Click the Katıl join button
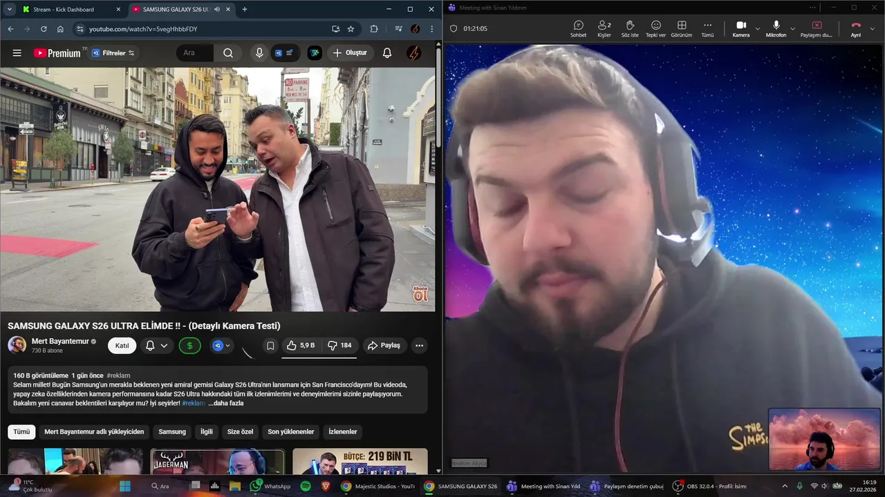885x497 pixels. point(122,346)
